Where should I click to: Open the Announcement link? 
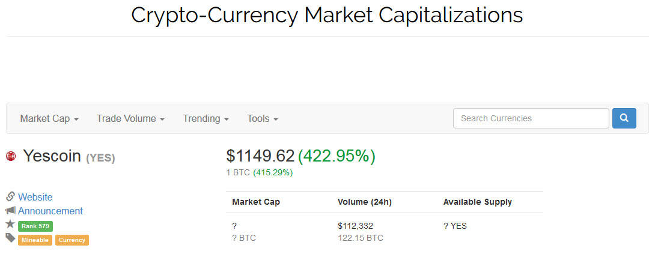pos(50,211)
